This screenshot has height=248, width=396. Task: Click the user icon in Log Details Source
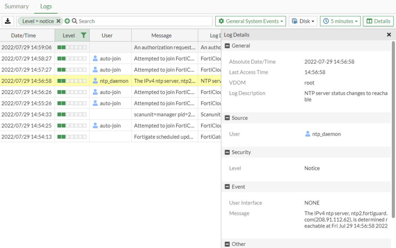click(308, 134)
